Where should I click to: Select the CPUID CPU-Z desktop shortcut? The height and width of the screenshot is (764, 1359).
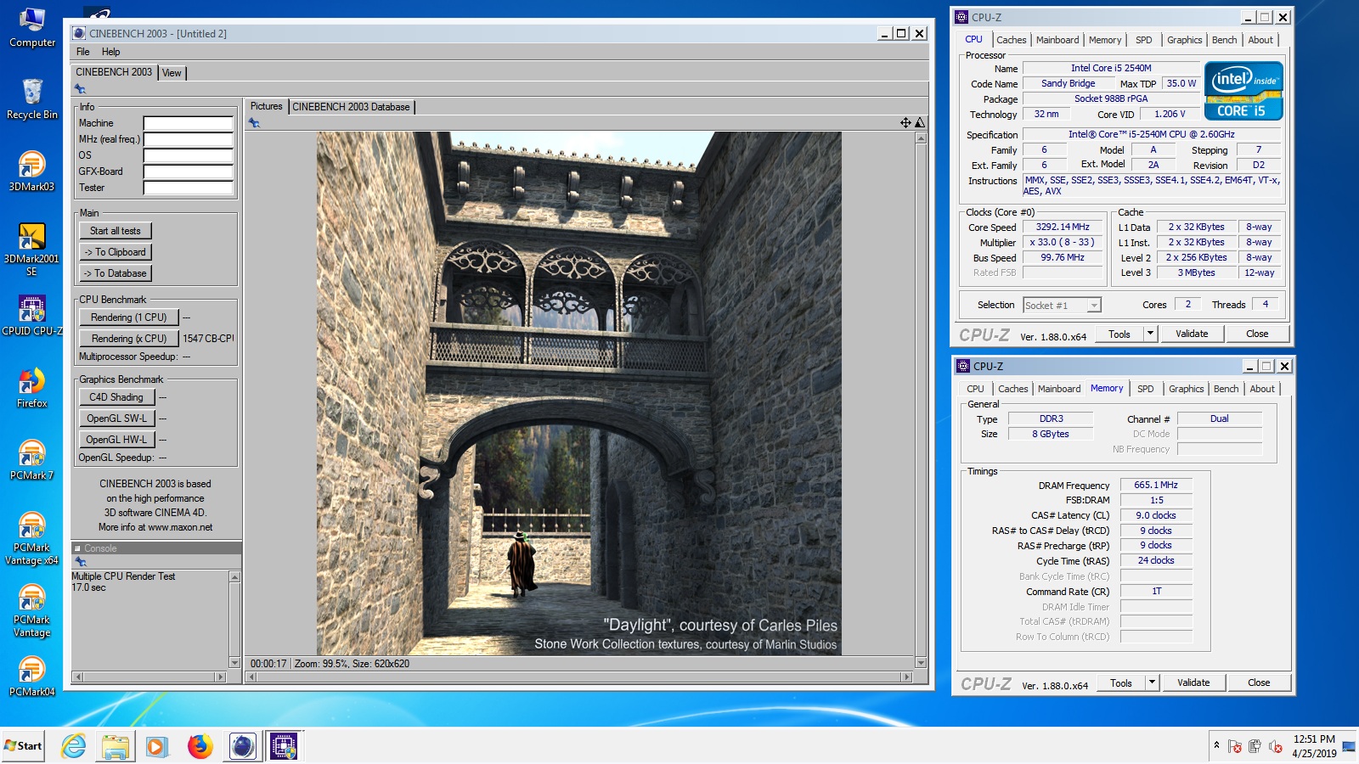point(32,316)
